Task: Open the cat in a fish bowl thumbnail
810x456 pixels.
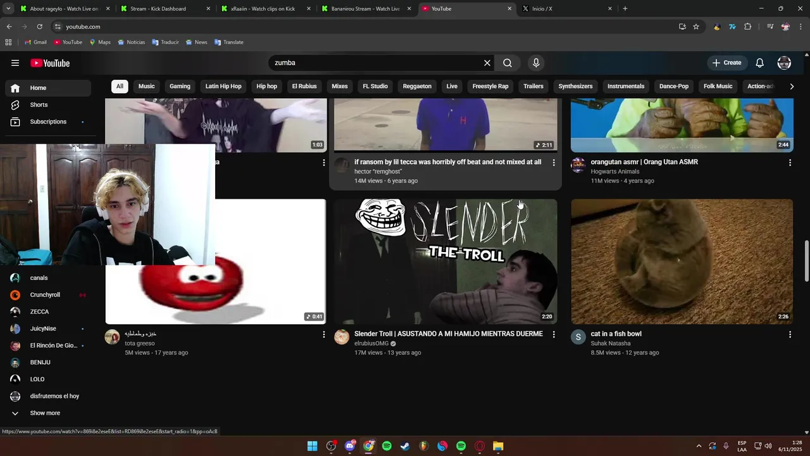Action: point(682,262)
